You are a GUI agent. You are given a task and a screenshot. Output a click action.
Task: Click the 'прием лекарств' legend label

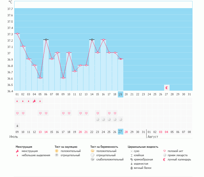[x=176, y=155]
